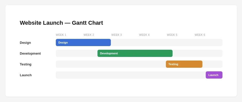Click the WEEK 6 column header

200,35
